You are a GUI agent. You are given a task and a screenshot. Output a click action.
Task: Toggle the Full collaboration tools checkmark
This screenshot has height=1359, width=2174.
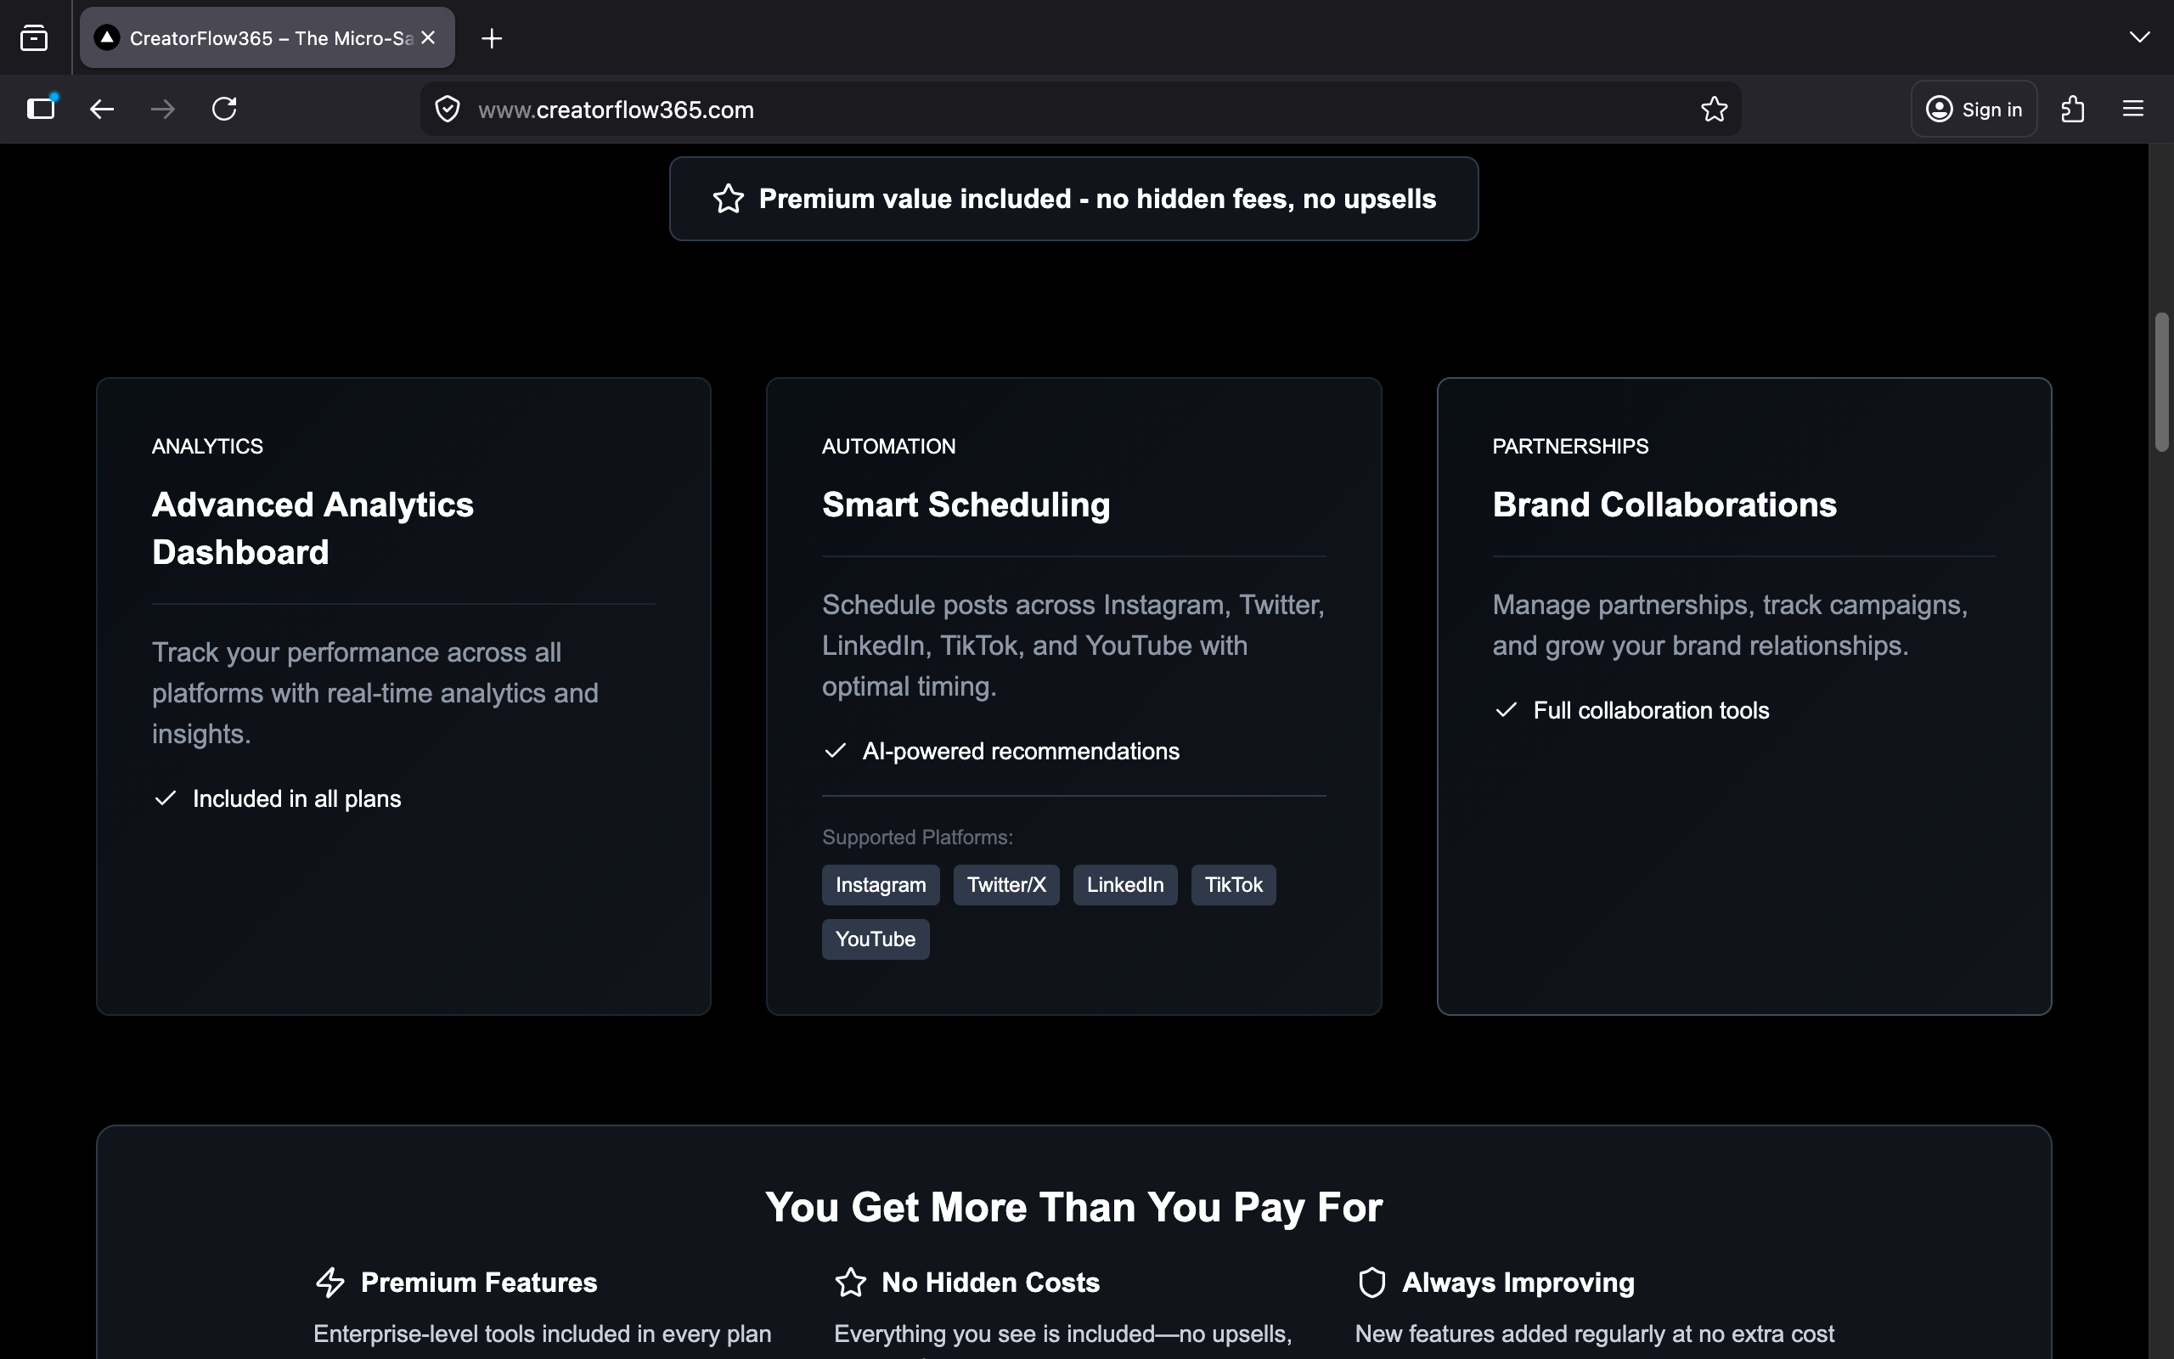pos(1505,710)
